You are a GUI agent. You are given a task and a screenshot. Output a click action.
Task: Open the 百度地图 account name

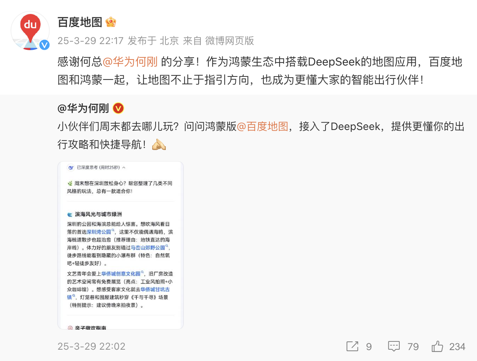pyautogui.click(x=80, y=22)
